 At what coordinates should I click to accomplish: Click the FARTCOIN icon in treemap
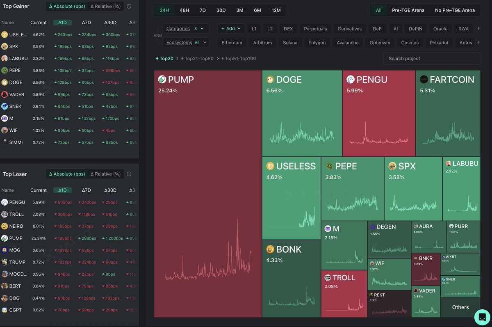424,80
